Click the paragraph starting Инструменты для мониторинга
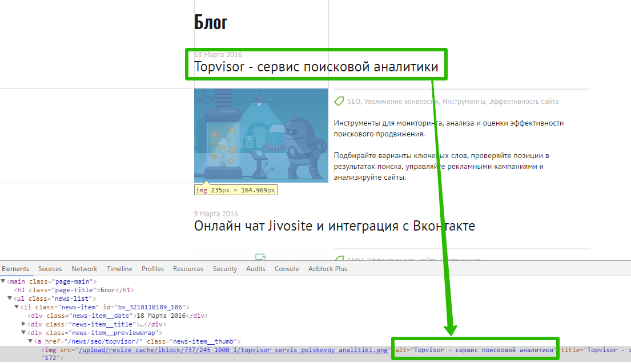The height and width of the screenshot is (363, 631). (449, 128)
